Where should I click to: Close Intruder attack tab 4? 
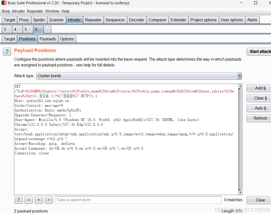point(19,30)
